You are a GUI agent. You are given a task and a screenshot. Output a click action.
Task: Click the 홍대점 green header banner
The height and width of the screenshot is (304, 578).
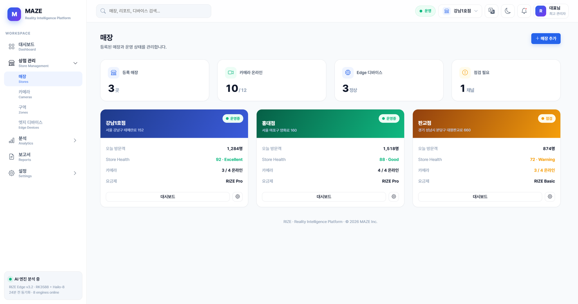(330, 124)
